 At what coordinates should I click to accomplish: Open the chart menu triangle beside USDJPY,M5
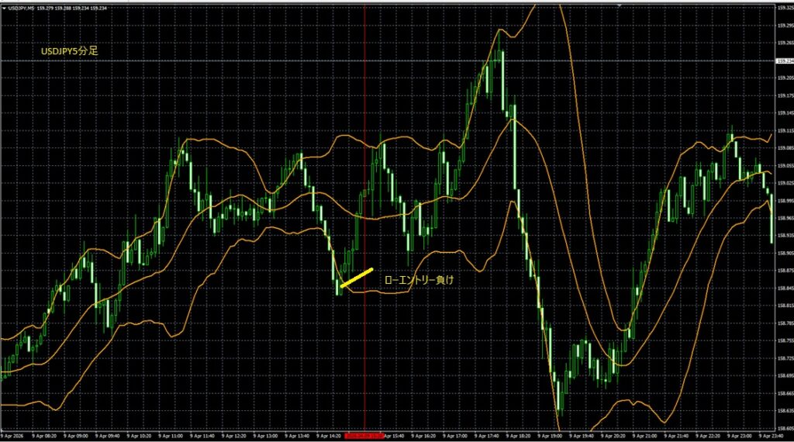4,8
